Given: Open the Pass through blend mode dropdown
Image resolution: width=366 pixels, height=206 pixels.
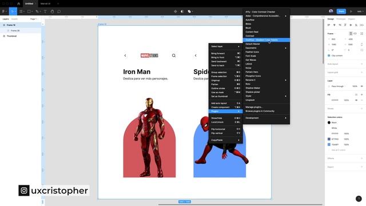Looking at the screenshot, I should (338, 86).
